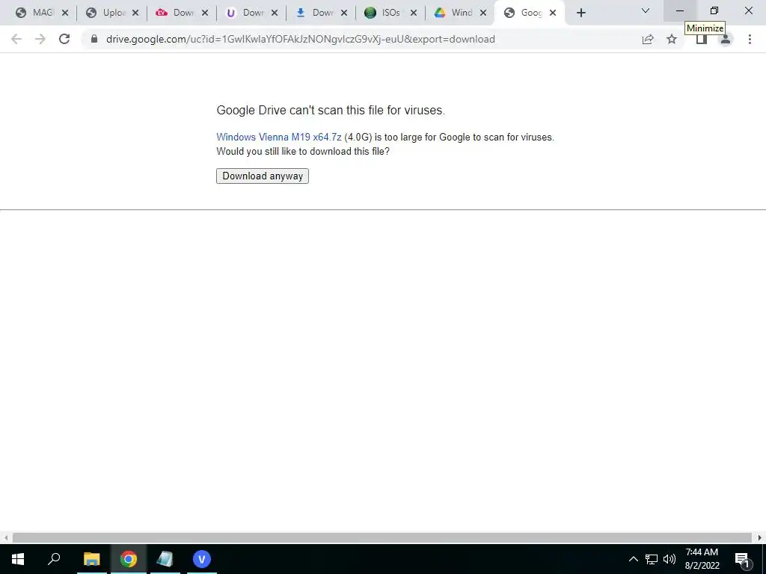Open the clock showing 7:44 AM
This screenshot has height=574, width=766.
pyautogui.click(x=702, y=559)
